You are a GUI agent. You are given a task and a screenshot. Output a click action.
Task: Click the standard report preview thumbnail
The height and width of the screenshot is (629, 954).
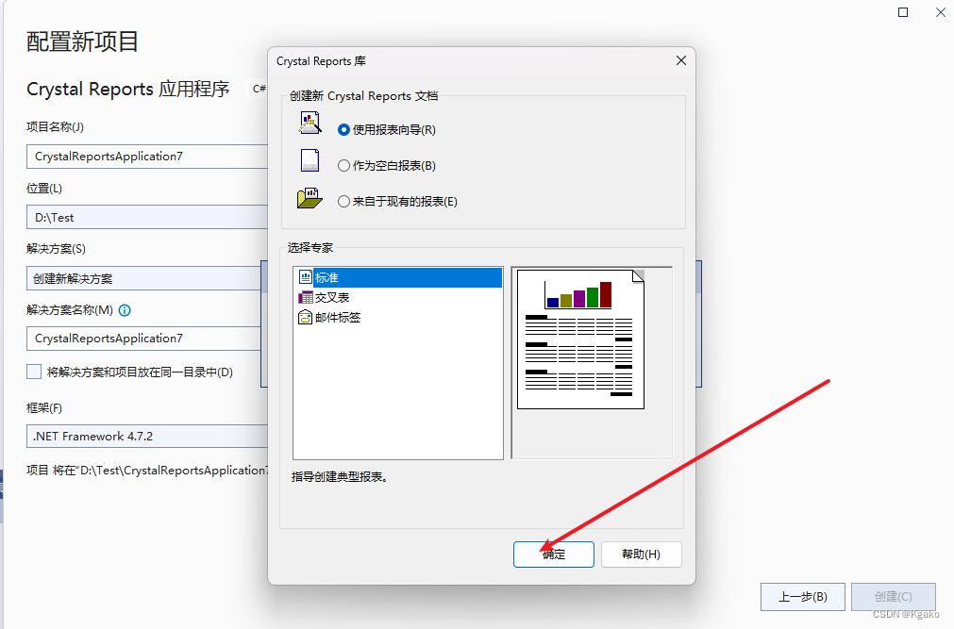tap(580, 339)
